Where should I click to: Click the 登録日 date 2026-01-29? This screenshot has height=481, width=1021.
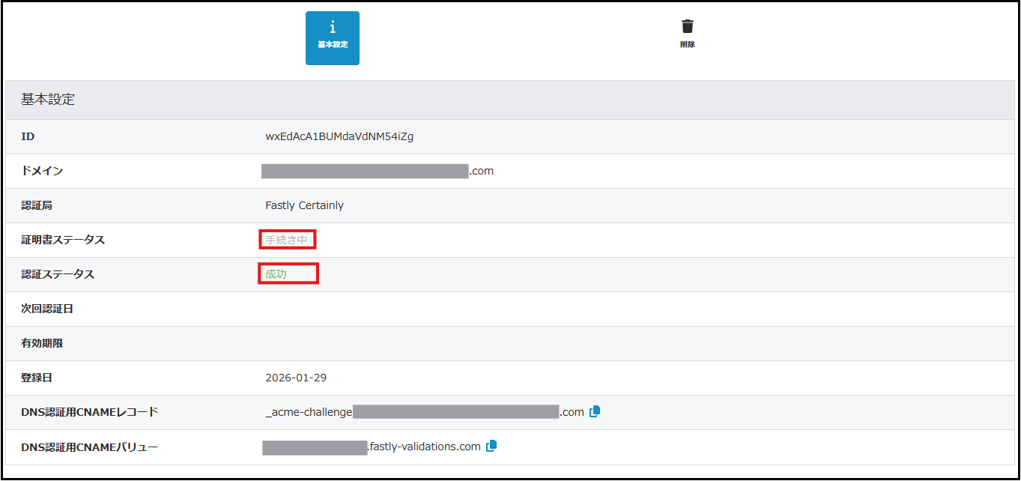pos(296,378)
